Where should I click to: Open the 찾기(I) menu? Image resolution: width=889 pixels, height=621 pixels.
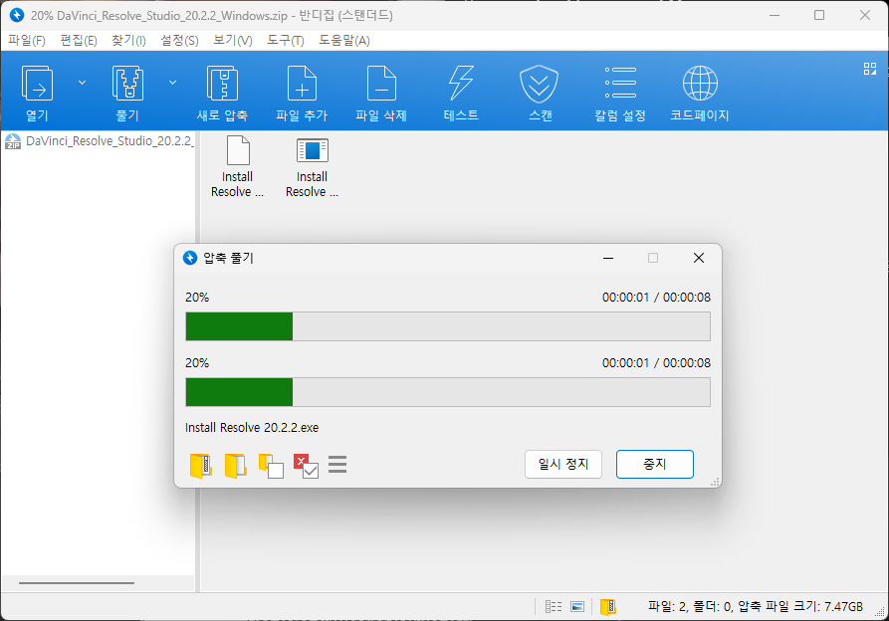pyautogui.click(x=128, y=40)
